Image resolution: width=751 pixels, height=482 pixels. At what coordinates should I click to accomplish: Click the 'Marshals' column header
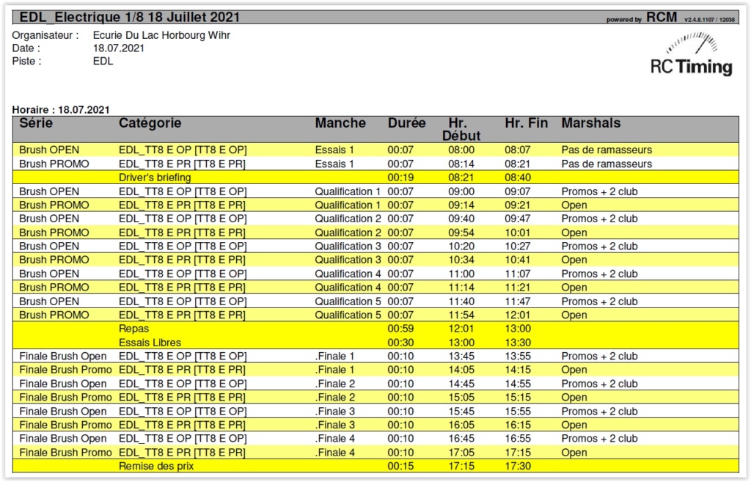[590, 123]
